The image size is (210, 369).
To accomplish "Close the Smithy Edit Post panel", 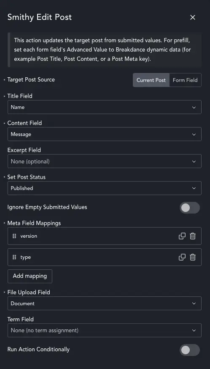I will (x=193, y=17).
